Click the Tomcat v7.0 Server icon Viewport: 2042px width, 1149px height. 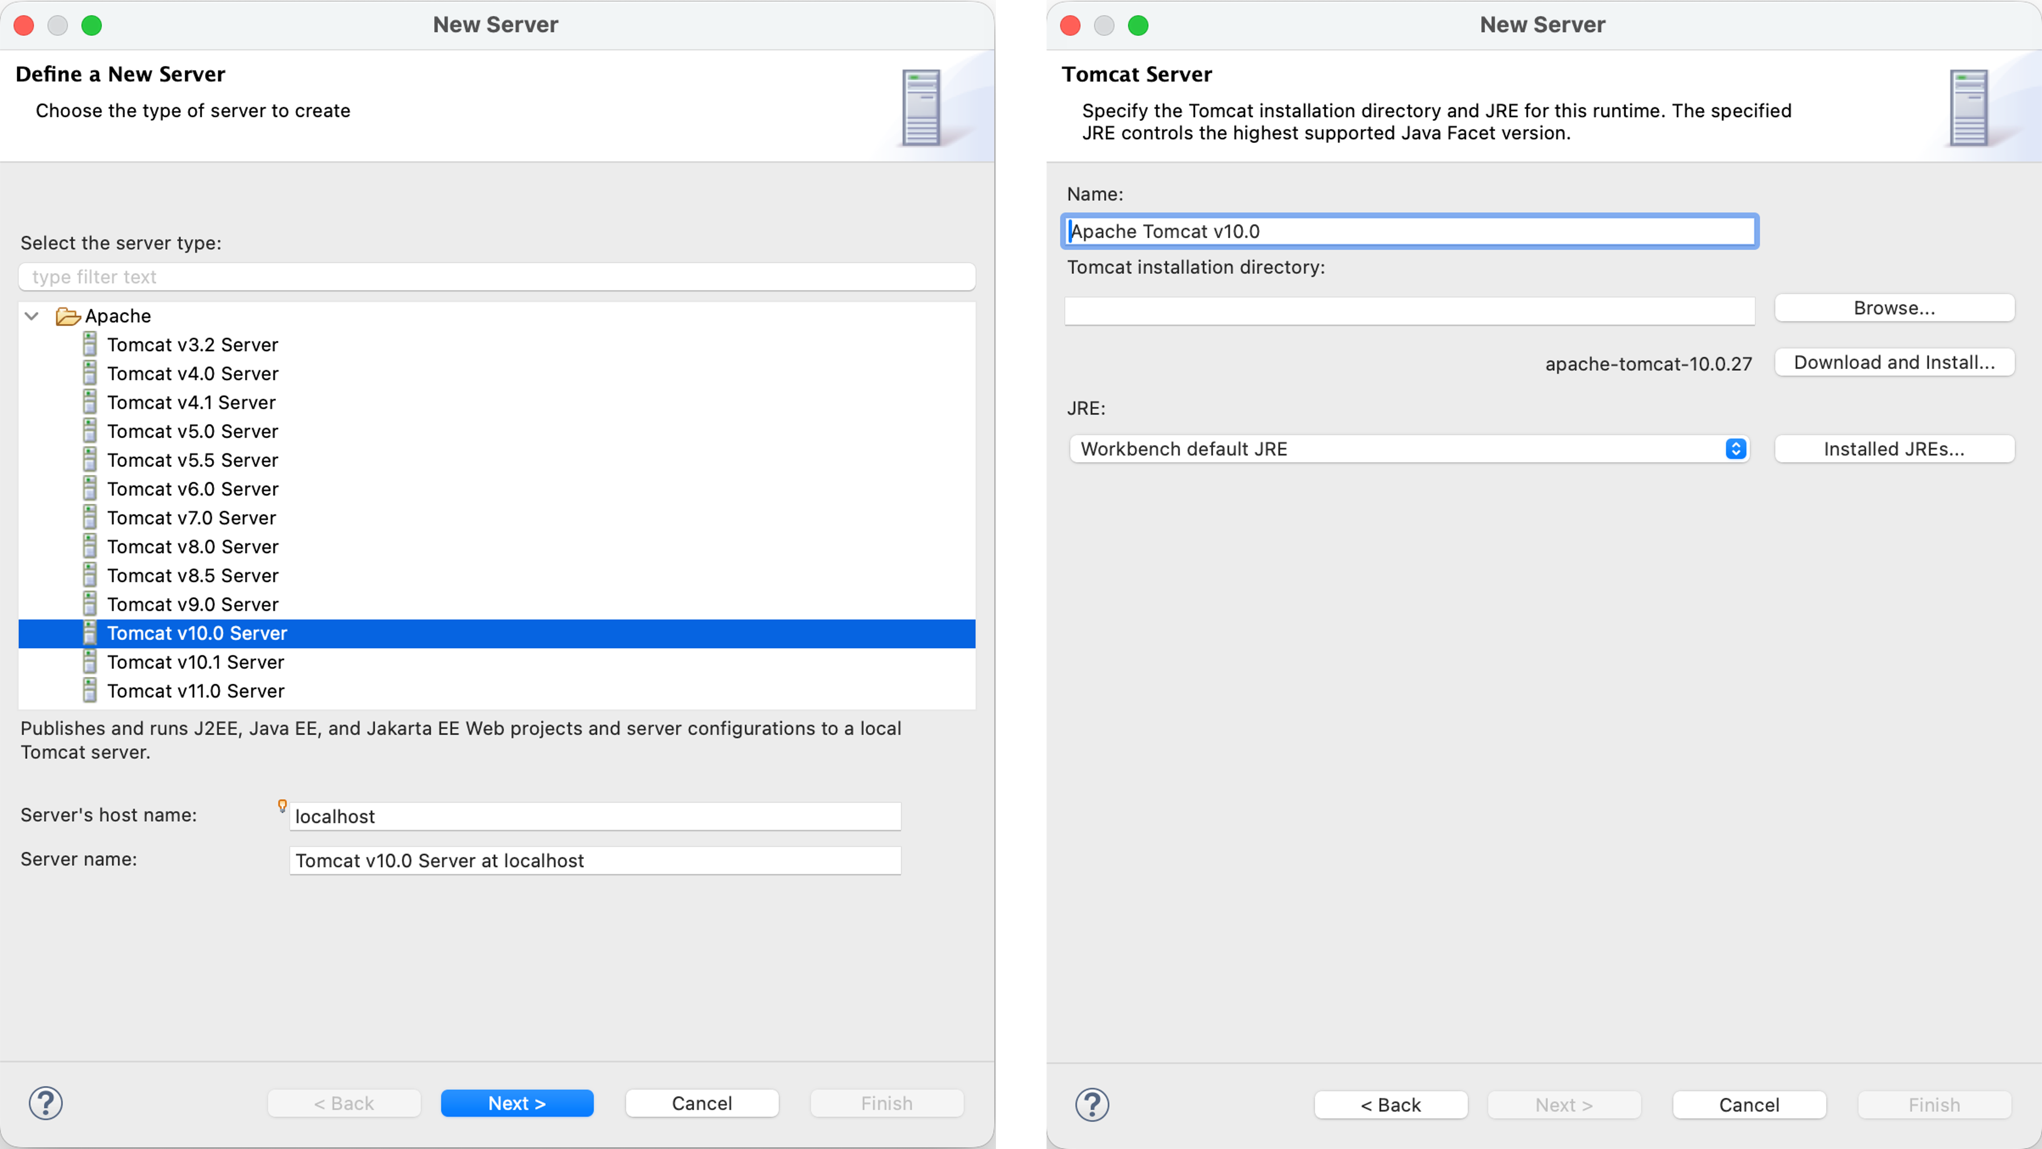(x=90, y=518)
